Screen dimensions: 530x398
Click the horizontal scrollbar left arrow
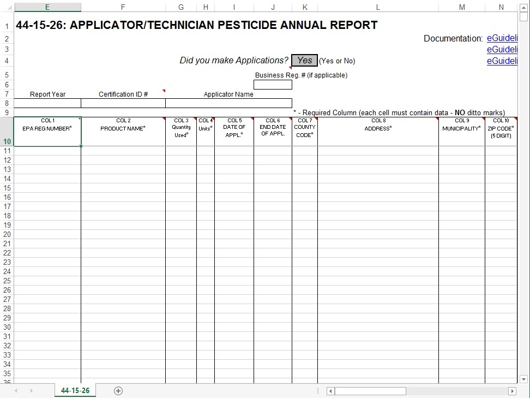point(330,391)
